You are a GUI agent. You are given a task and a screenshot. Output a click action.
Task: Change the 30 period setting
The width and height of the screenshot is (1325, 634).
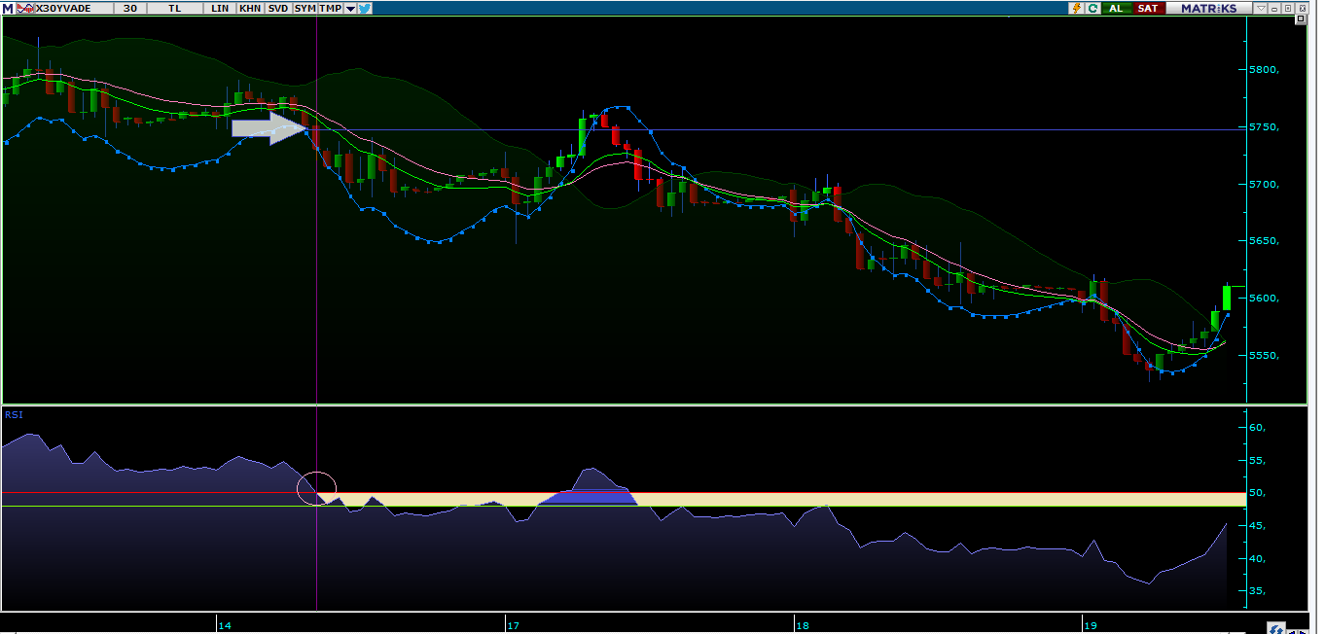pos(129,8)
